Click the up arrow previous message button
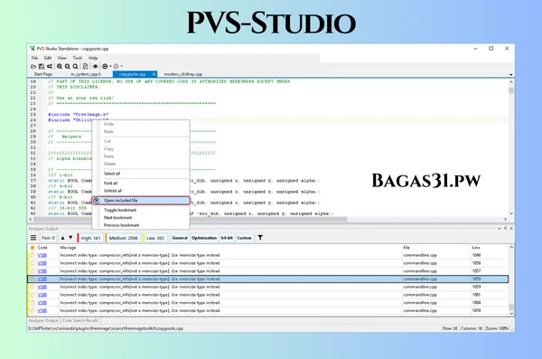The height and width of the screenshot is (359, 542). [62, 238]
